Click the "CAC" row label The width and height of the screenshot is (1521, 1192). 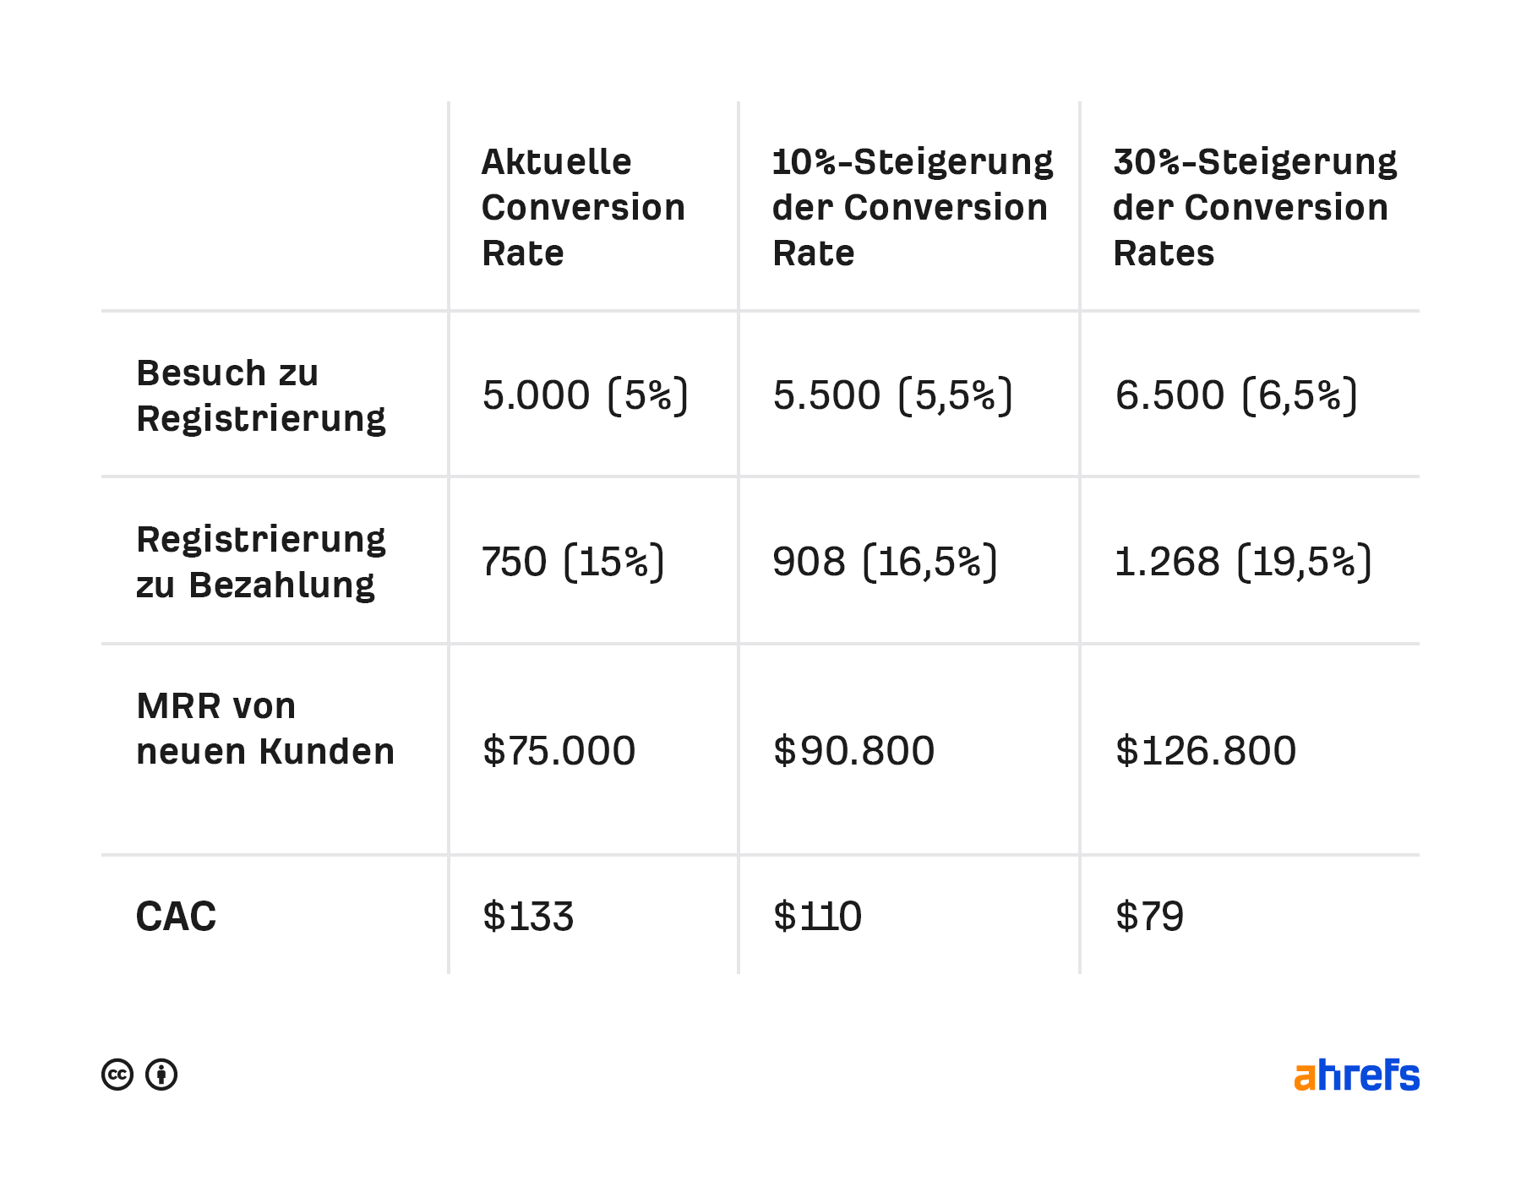coord(176,917)
